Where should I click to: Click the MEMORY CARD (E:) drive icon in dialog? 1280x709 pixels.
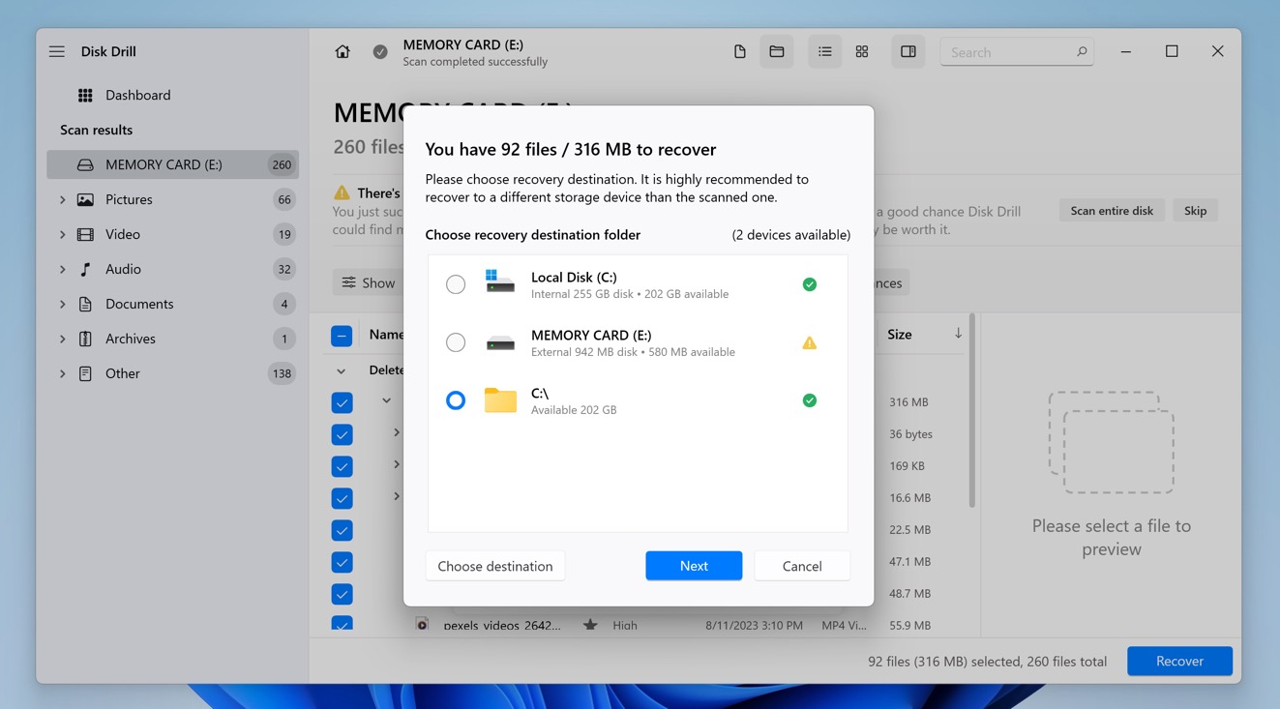point(500,343)
